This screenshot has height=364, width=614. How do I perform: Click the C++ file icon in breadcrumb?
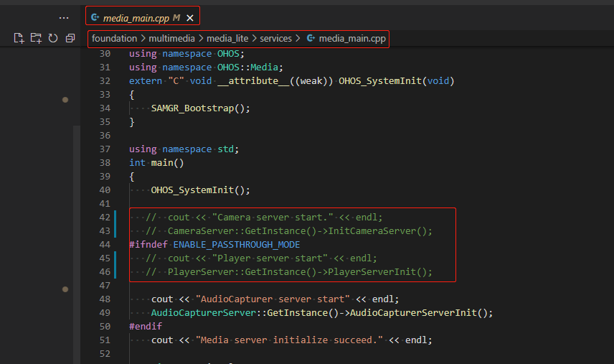click(311, 38)
